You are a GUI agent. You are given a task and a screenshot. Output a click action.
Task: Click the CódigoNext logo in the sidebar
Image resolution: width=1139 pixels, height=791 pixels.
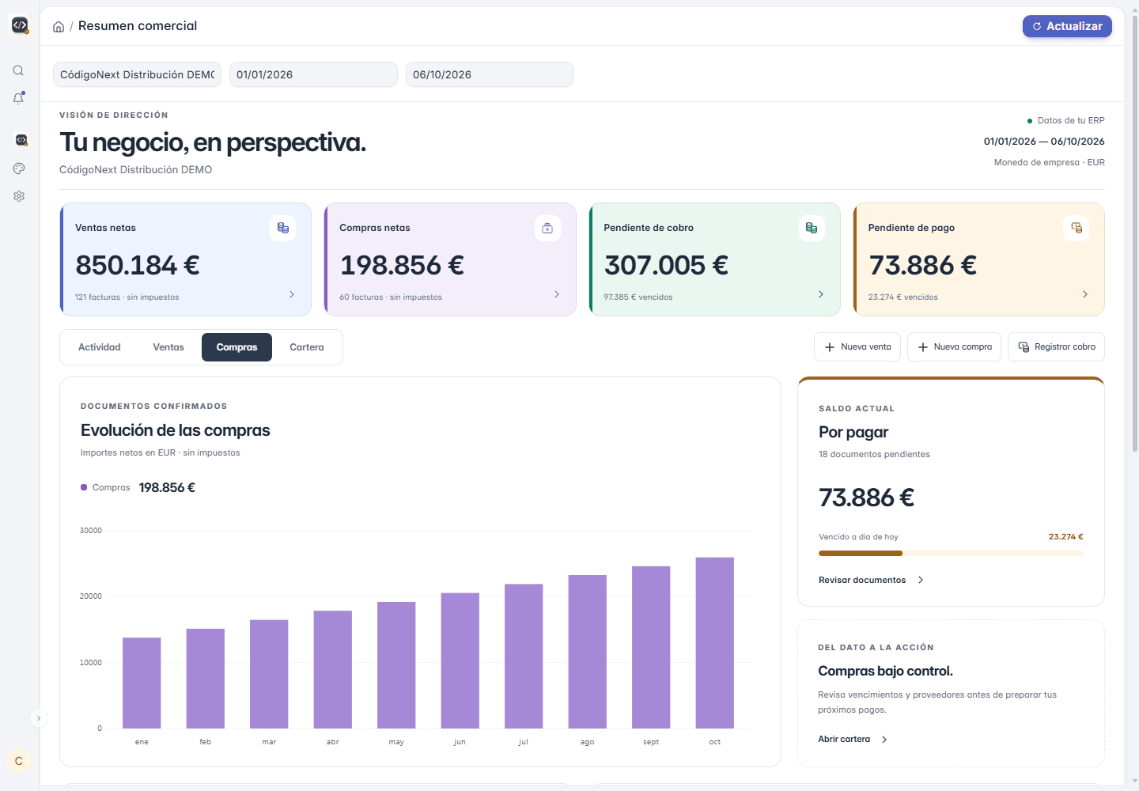(x=20, y=25)
